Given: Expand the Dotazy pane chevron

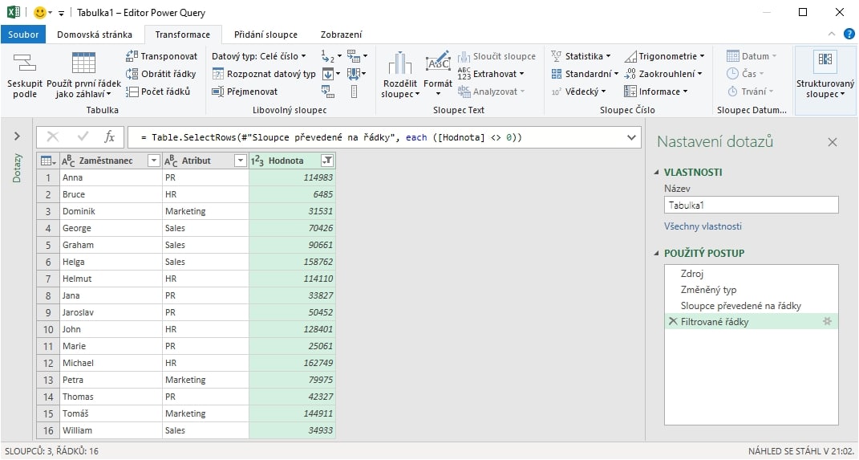Looking at the screenshot, I should click(x=16, y=136).
